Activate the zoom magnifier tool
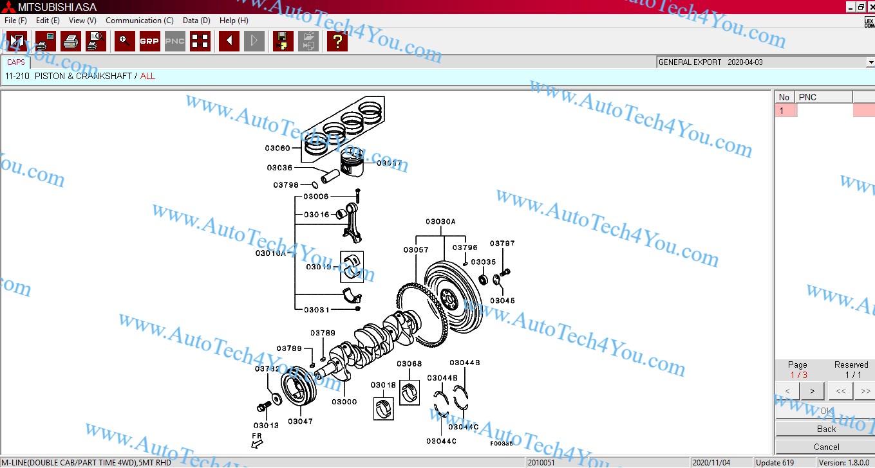The height and width of the screenshot is (468, 875). click(124, 41)
